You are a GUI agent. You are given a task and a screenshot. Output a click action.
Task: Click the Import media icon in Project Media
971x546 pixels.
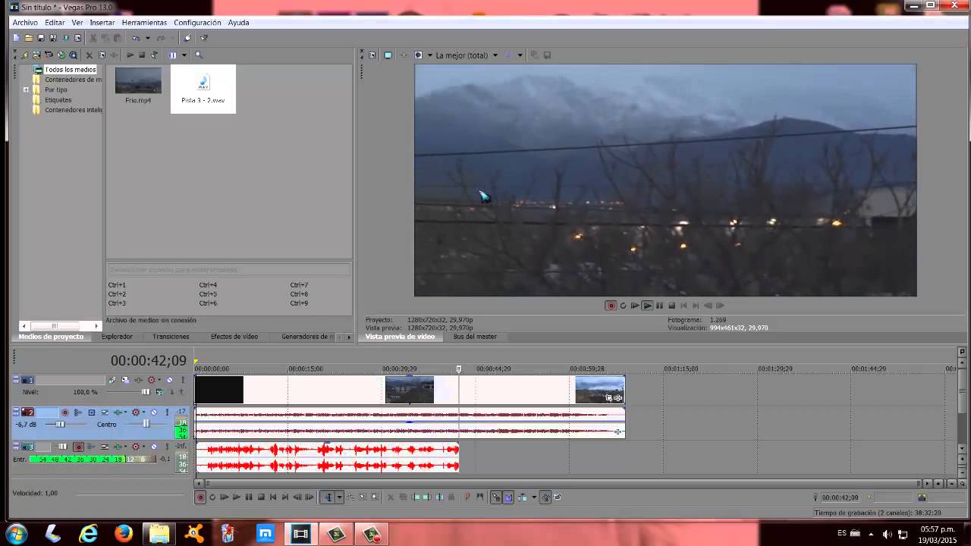click(36, 55)
